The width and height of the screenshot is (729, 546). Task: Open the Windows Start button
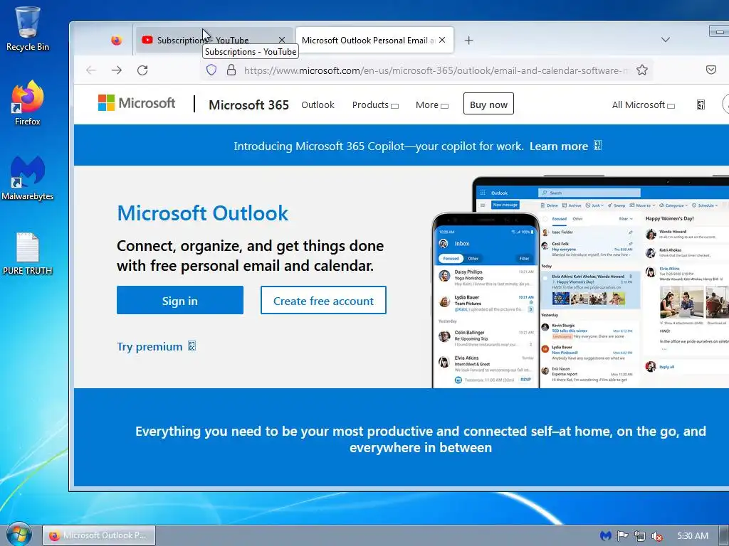pyautogui.click(x=19, y=535)
